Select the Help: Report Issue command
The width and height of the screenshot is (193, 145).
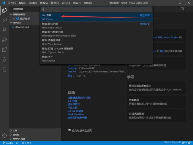pos(96,26)
